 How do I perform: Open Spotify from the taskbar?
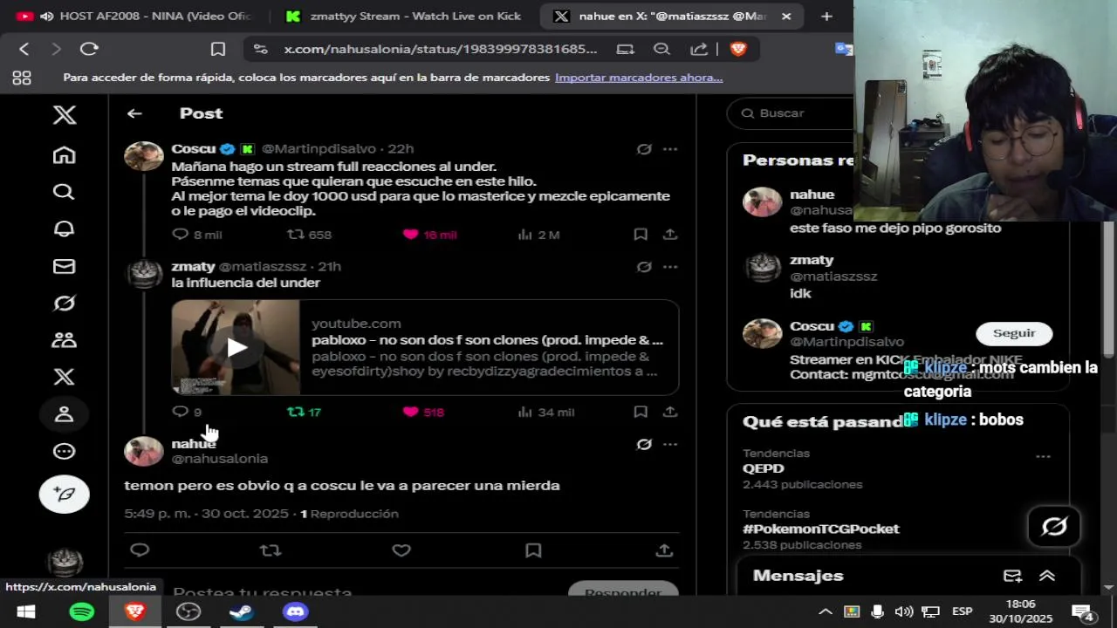(x=81, y=611)
